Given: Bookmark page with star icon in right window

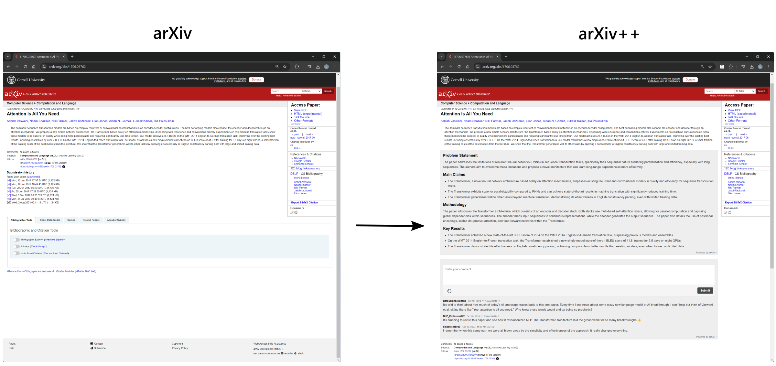Looking at the screenshot, I should point(710,67).
